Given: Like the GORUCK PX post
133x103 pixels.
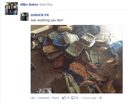Looking at the screenshot, I should [x=33, y=98].
